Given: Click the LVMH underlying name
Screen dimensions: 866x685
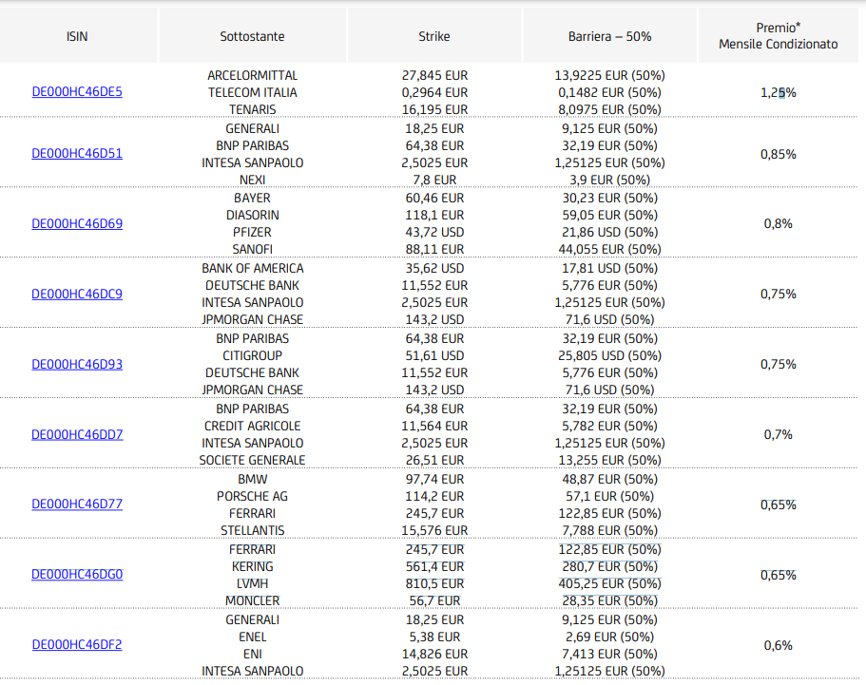Looking at the screenshot, I should pyautogui.click(x=253, y=583).
